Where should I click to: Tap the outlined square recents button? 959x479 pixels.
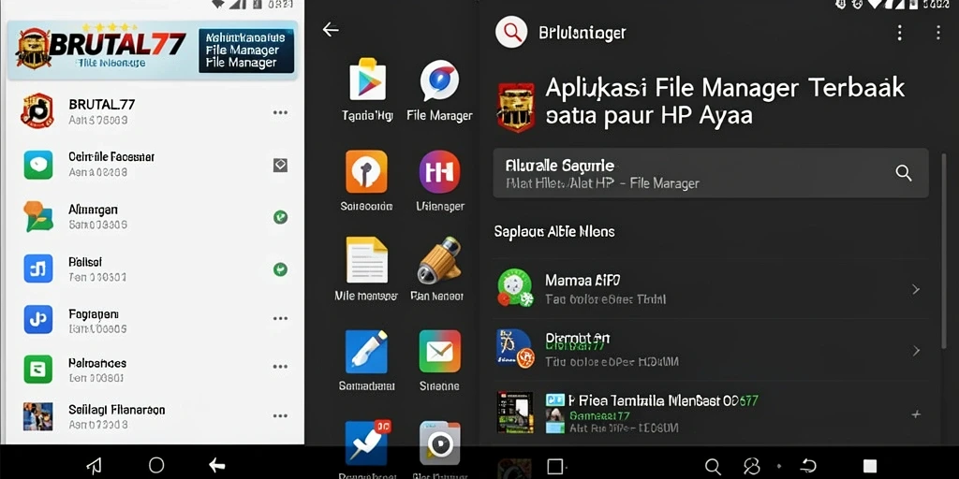click(x=554, y=467)
